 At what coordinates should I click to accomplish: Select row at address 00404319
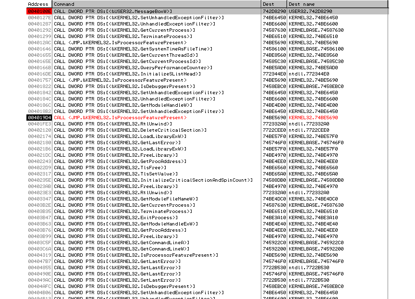tap(207, 255)
